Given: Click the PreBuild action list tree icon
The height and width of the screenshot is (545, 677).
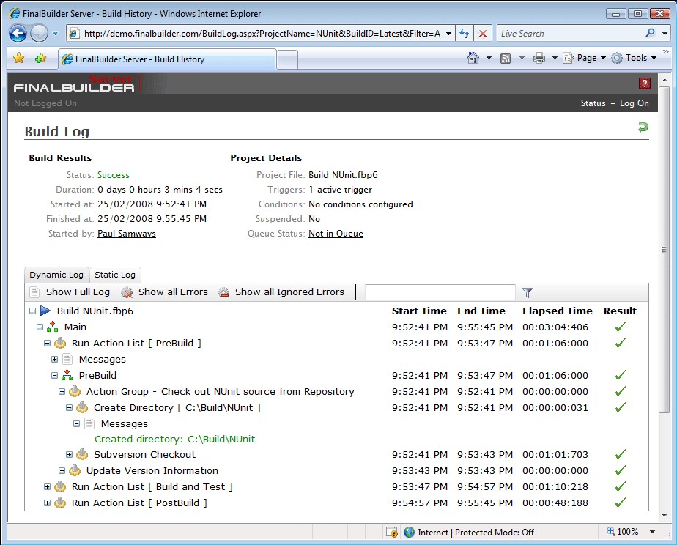Looking at the screenshot, I should tap(67, 375).
